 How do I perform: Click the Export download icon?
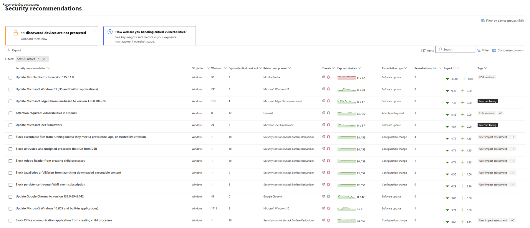[x=9, y=50]
